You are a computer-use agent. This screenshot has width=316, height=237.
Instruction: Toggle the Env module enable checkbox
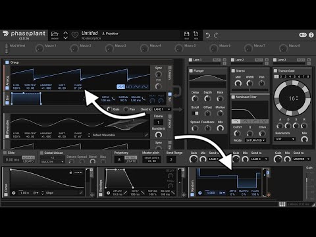click(7, 103)
